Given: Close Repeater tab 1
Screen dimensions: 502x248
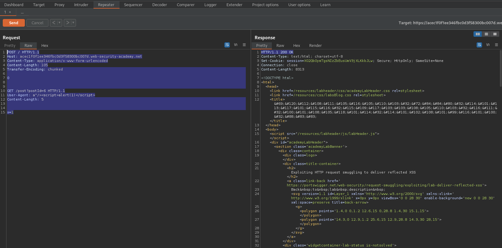Looking at the screenshot, I should 10,12.
